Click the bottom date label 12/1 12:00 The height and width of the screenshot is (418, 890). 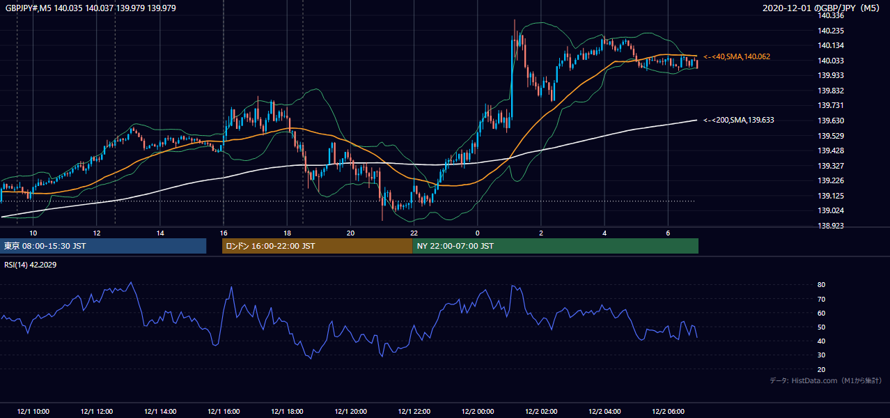96,411
